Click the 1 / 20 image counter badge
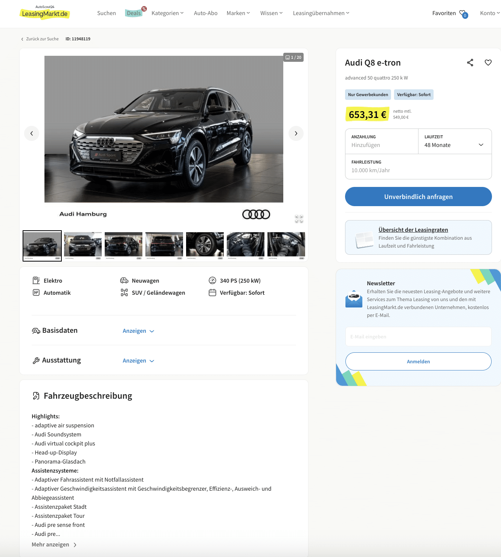501x557 pixels. (x=293, y=57)
